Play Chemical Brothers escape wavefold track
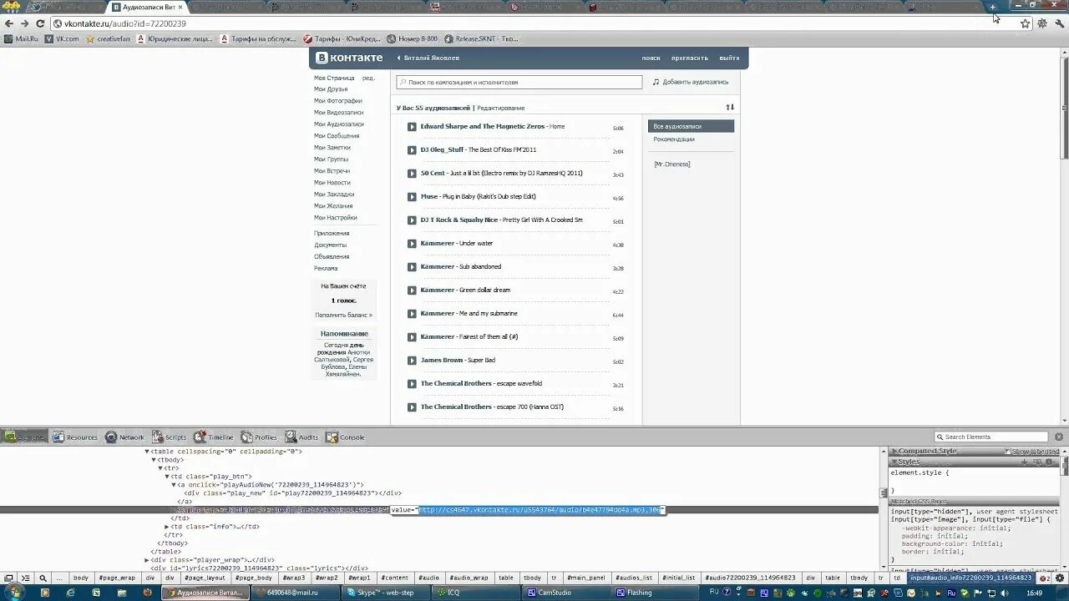1069x601 pixels. pyautogui.click(x=412, y=384)
